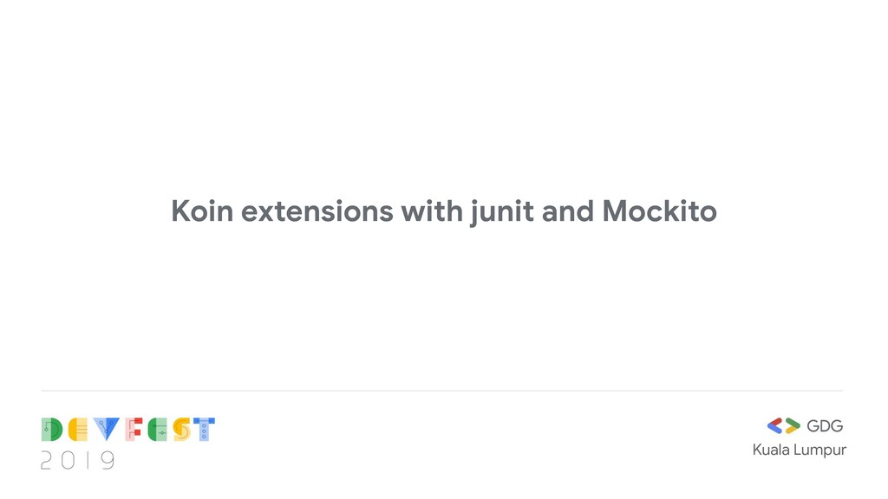Click the green letter D in DEVFEST logo
The height and width of the screenshot is (499, 888).
[52, 430]
